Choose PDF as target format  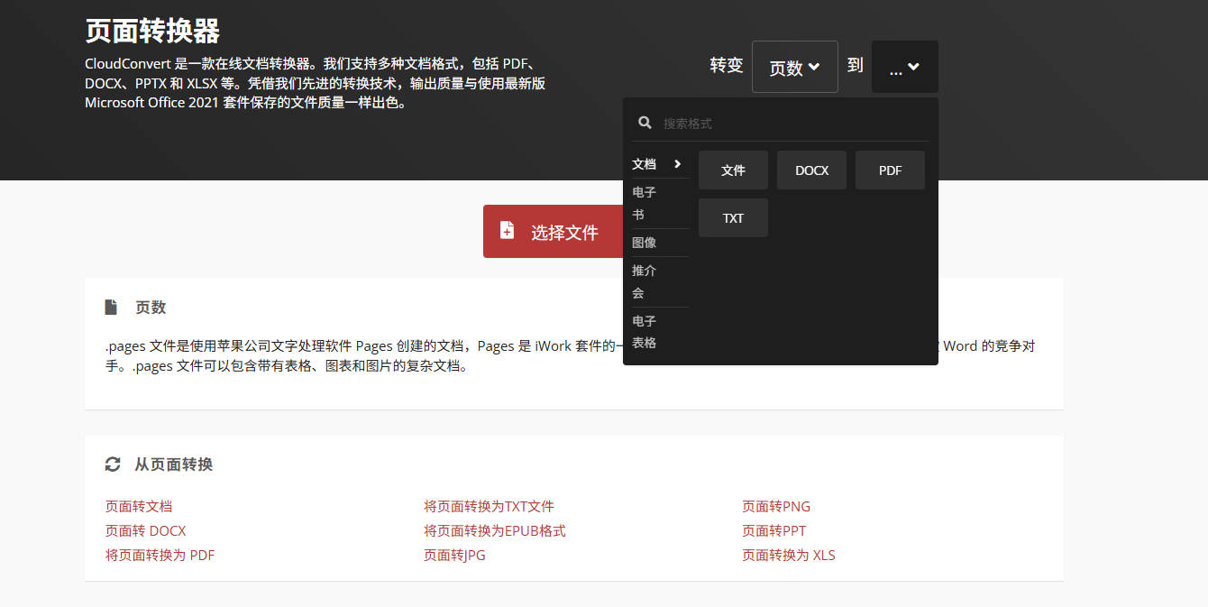890,170
